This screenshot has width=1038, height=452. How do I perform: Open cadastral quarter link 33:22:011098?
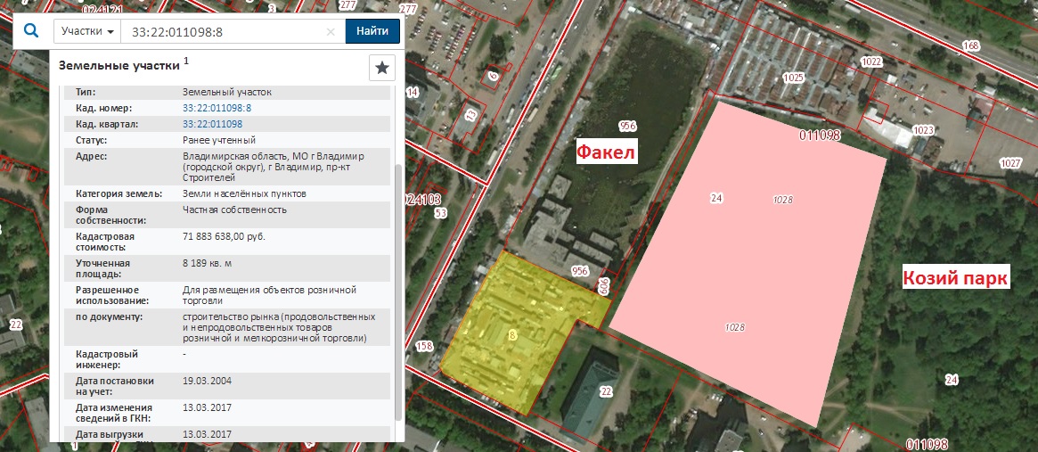pyautogui.click(x=213, y=124)
